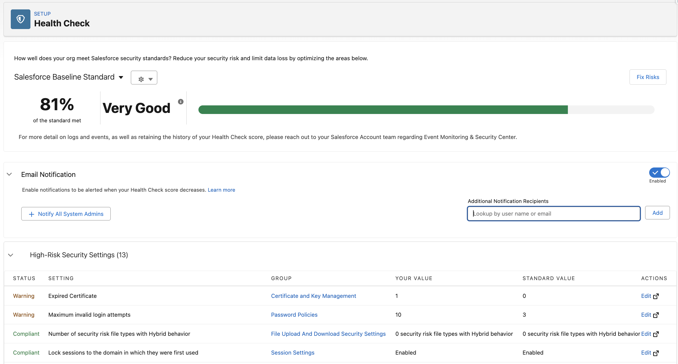678x364 pixels.
Task: Click the Add recipient button
Action: (x=657, y=213)
